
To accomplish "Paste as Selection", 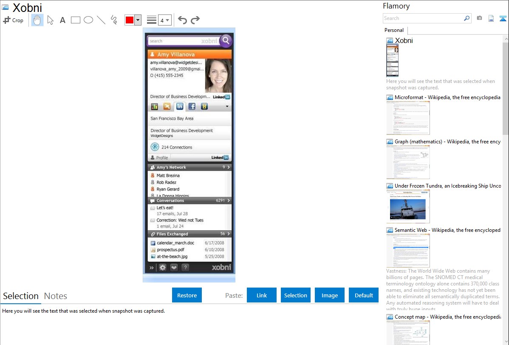I will coord(295,295).
